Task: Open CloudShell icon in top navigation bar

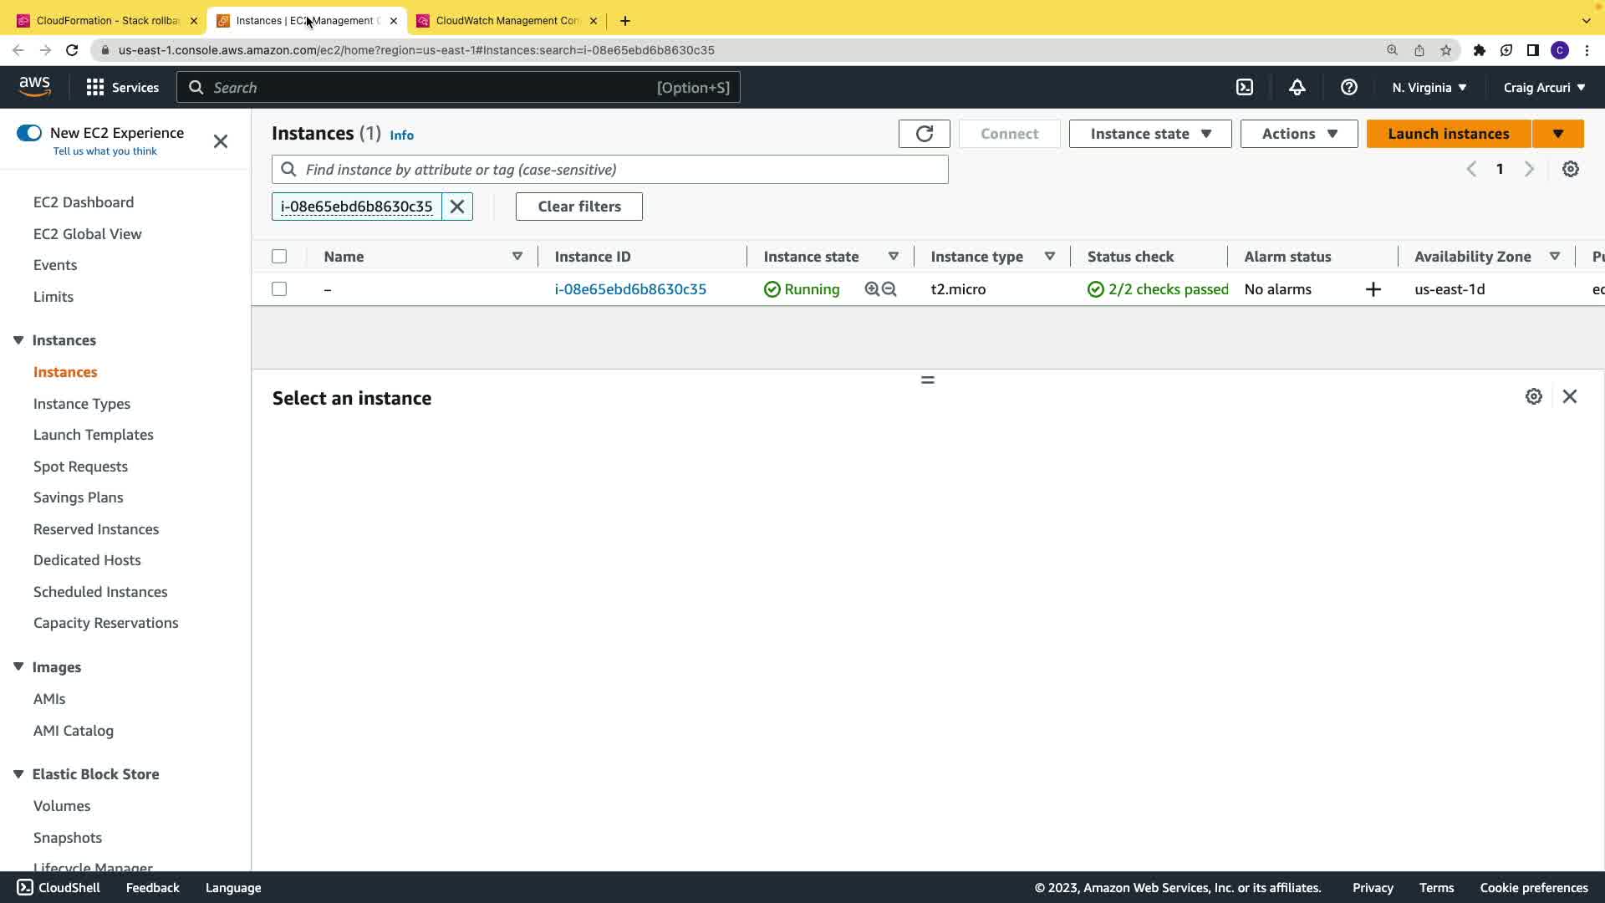Action: [x=1245, y=87]
